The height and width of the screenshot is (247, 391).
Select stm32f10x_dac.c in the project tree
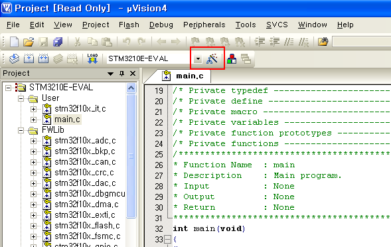pyautogui.click(x=85, y=183)
